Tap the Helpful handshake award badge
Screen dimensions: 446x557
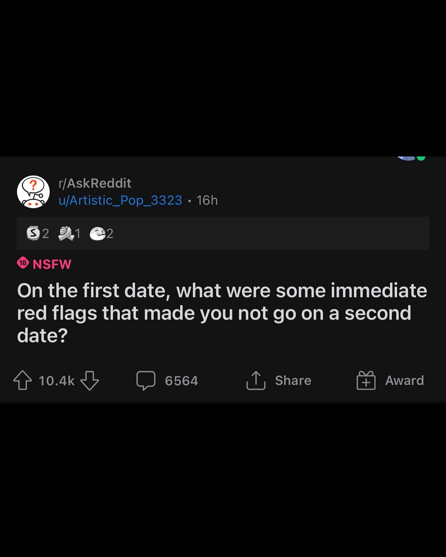(x=66, y=233)
